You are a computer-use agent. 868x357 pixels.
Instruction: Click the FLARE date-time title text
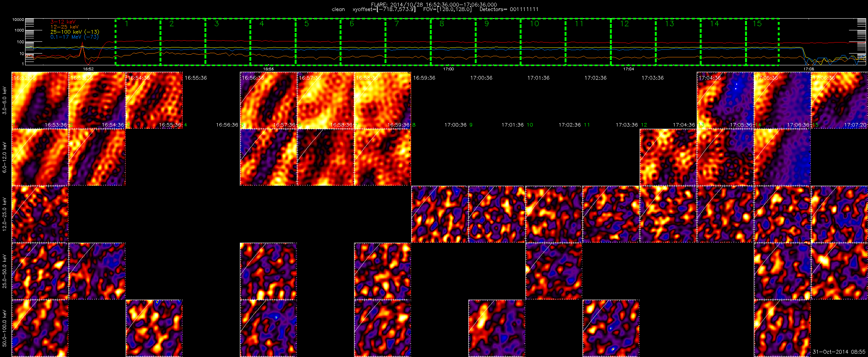(434, 5)
